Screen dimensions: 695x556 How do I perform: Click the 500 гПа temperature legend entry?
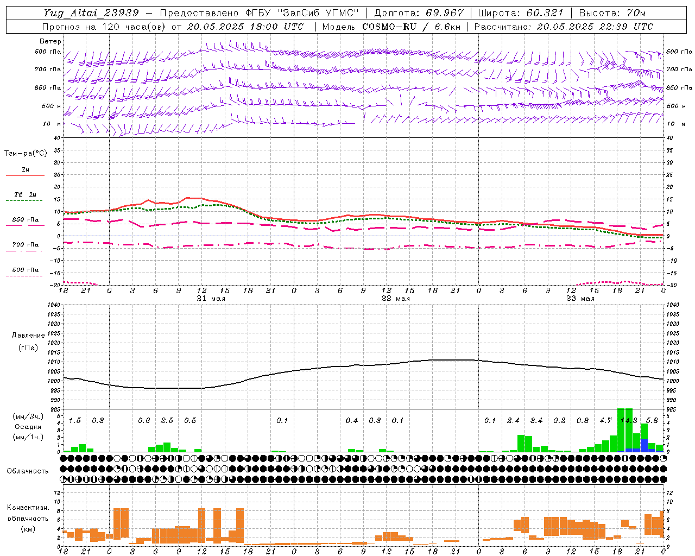26,270
